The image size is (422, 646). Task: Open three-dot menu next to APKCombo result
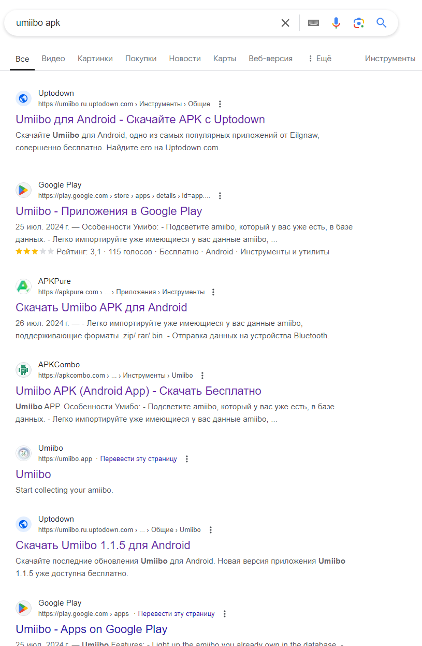202,376
